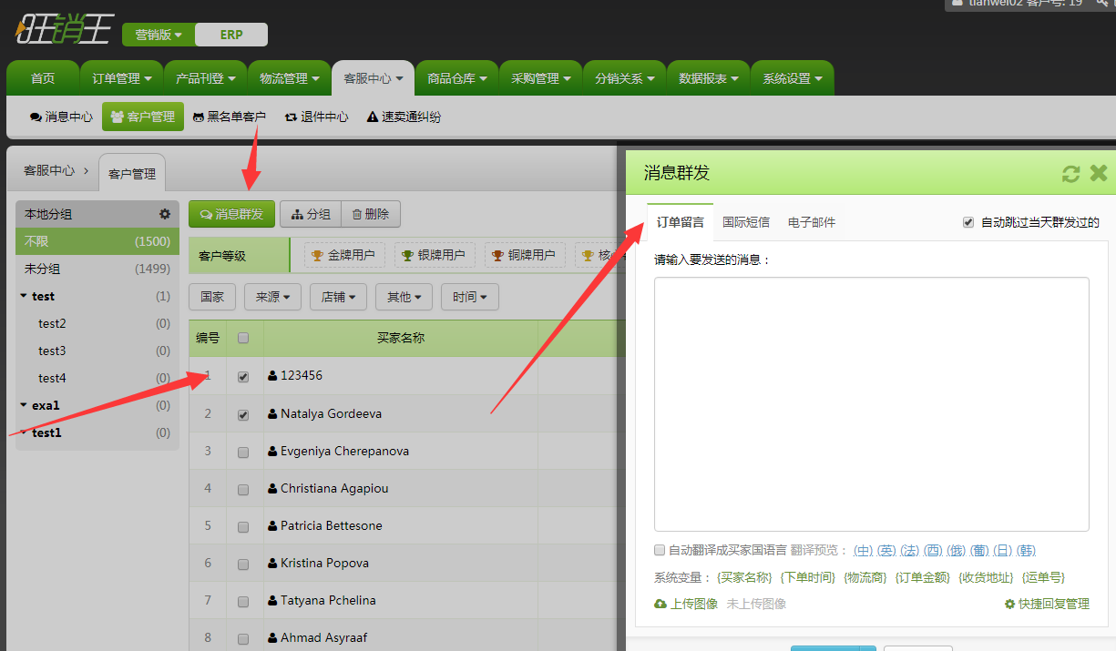Image resolution: width=1116 pixels, height=651 pixels.
Task: Collapse the test group tree node
Action: tap(23, 296)
